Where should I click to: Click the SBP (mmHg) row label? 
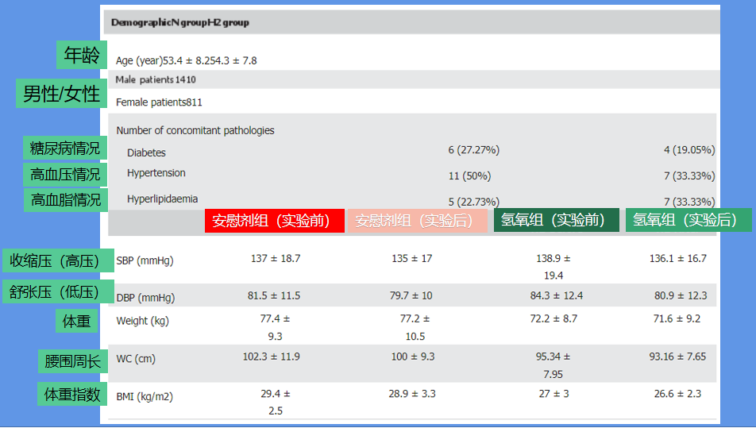pyautogui.click(x=145, y=260)
